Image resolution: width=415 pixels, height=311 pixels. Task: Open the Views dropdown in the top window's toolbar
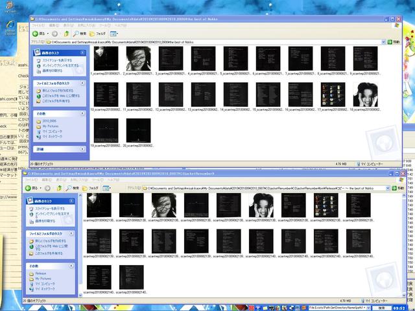tap(114, 34)
